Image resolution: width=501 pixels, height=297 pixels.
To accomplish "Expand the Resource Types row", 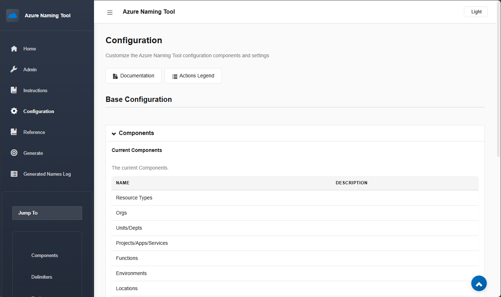I will [x=134, y=198].
